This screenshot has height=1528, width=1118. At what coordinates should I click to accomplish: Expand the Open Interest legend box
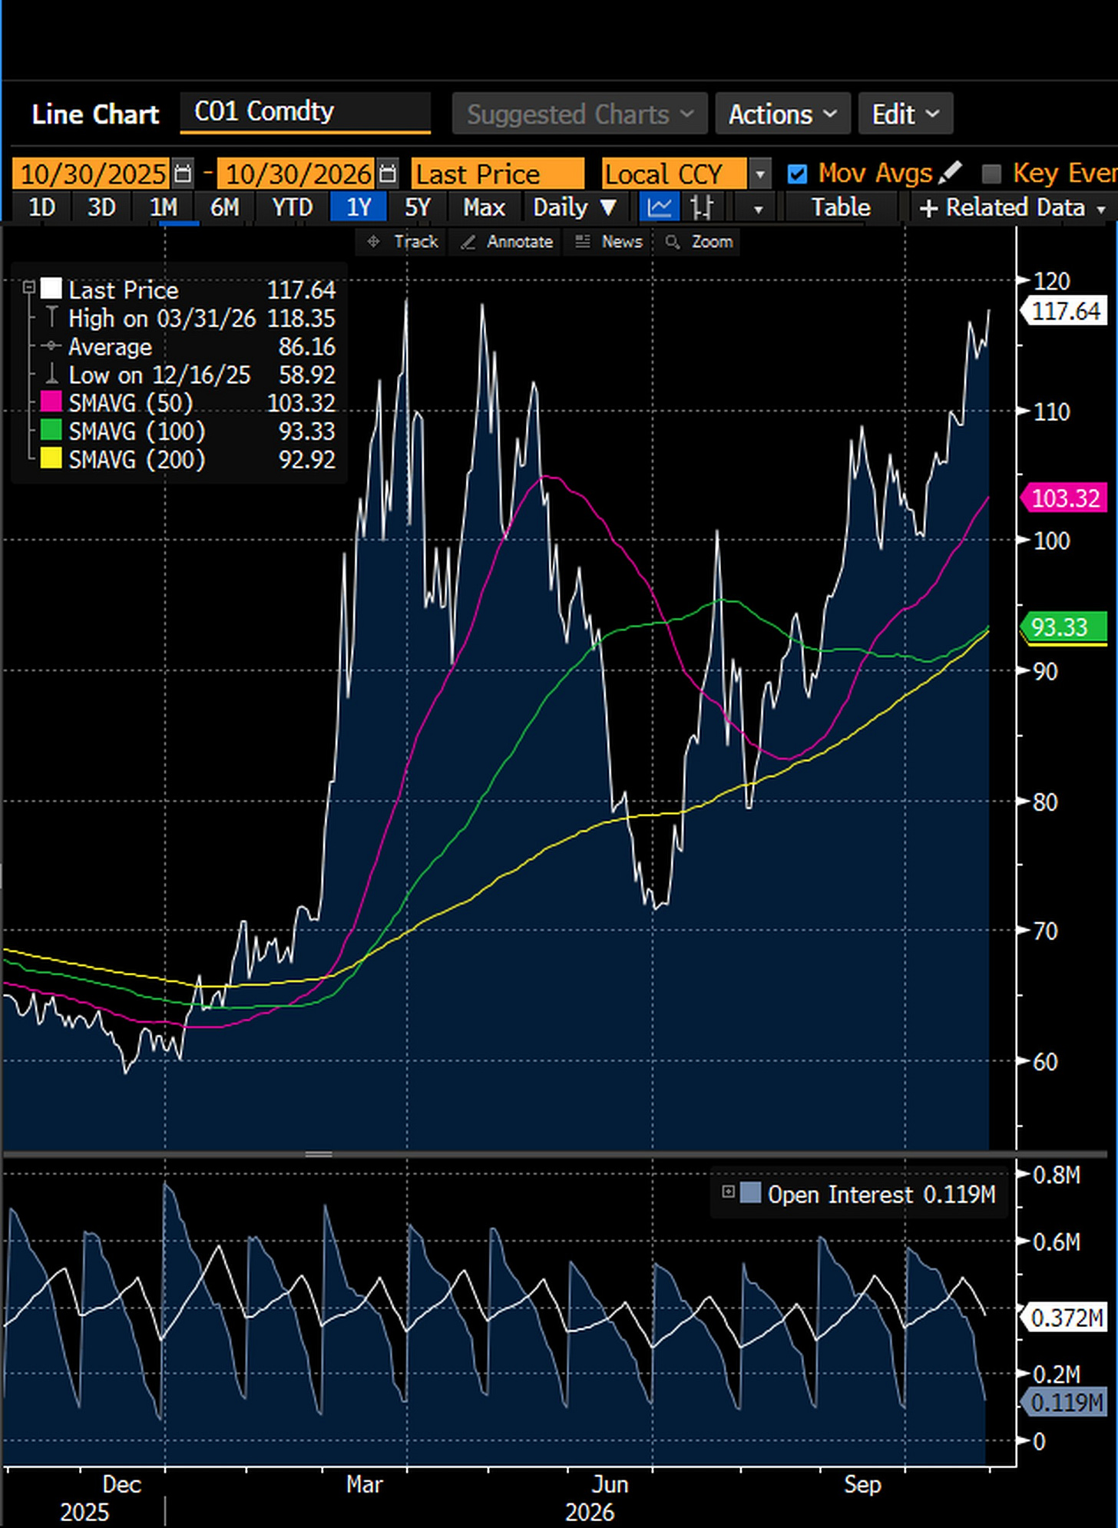728,1192
